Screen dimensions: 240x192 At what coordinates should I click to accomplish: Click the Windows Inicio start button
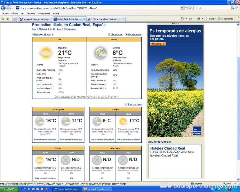pos(9,189)
